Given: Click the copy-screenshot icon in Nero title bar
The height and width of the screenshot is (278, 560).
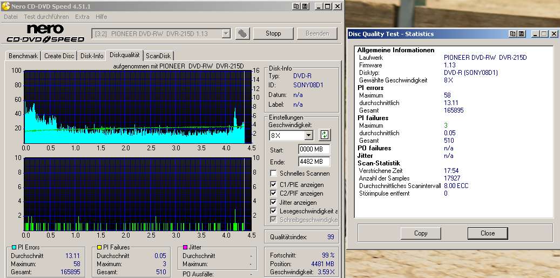Looking at the screenshot, I should (x=296, y=6).
